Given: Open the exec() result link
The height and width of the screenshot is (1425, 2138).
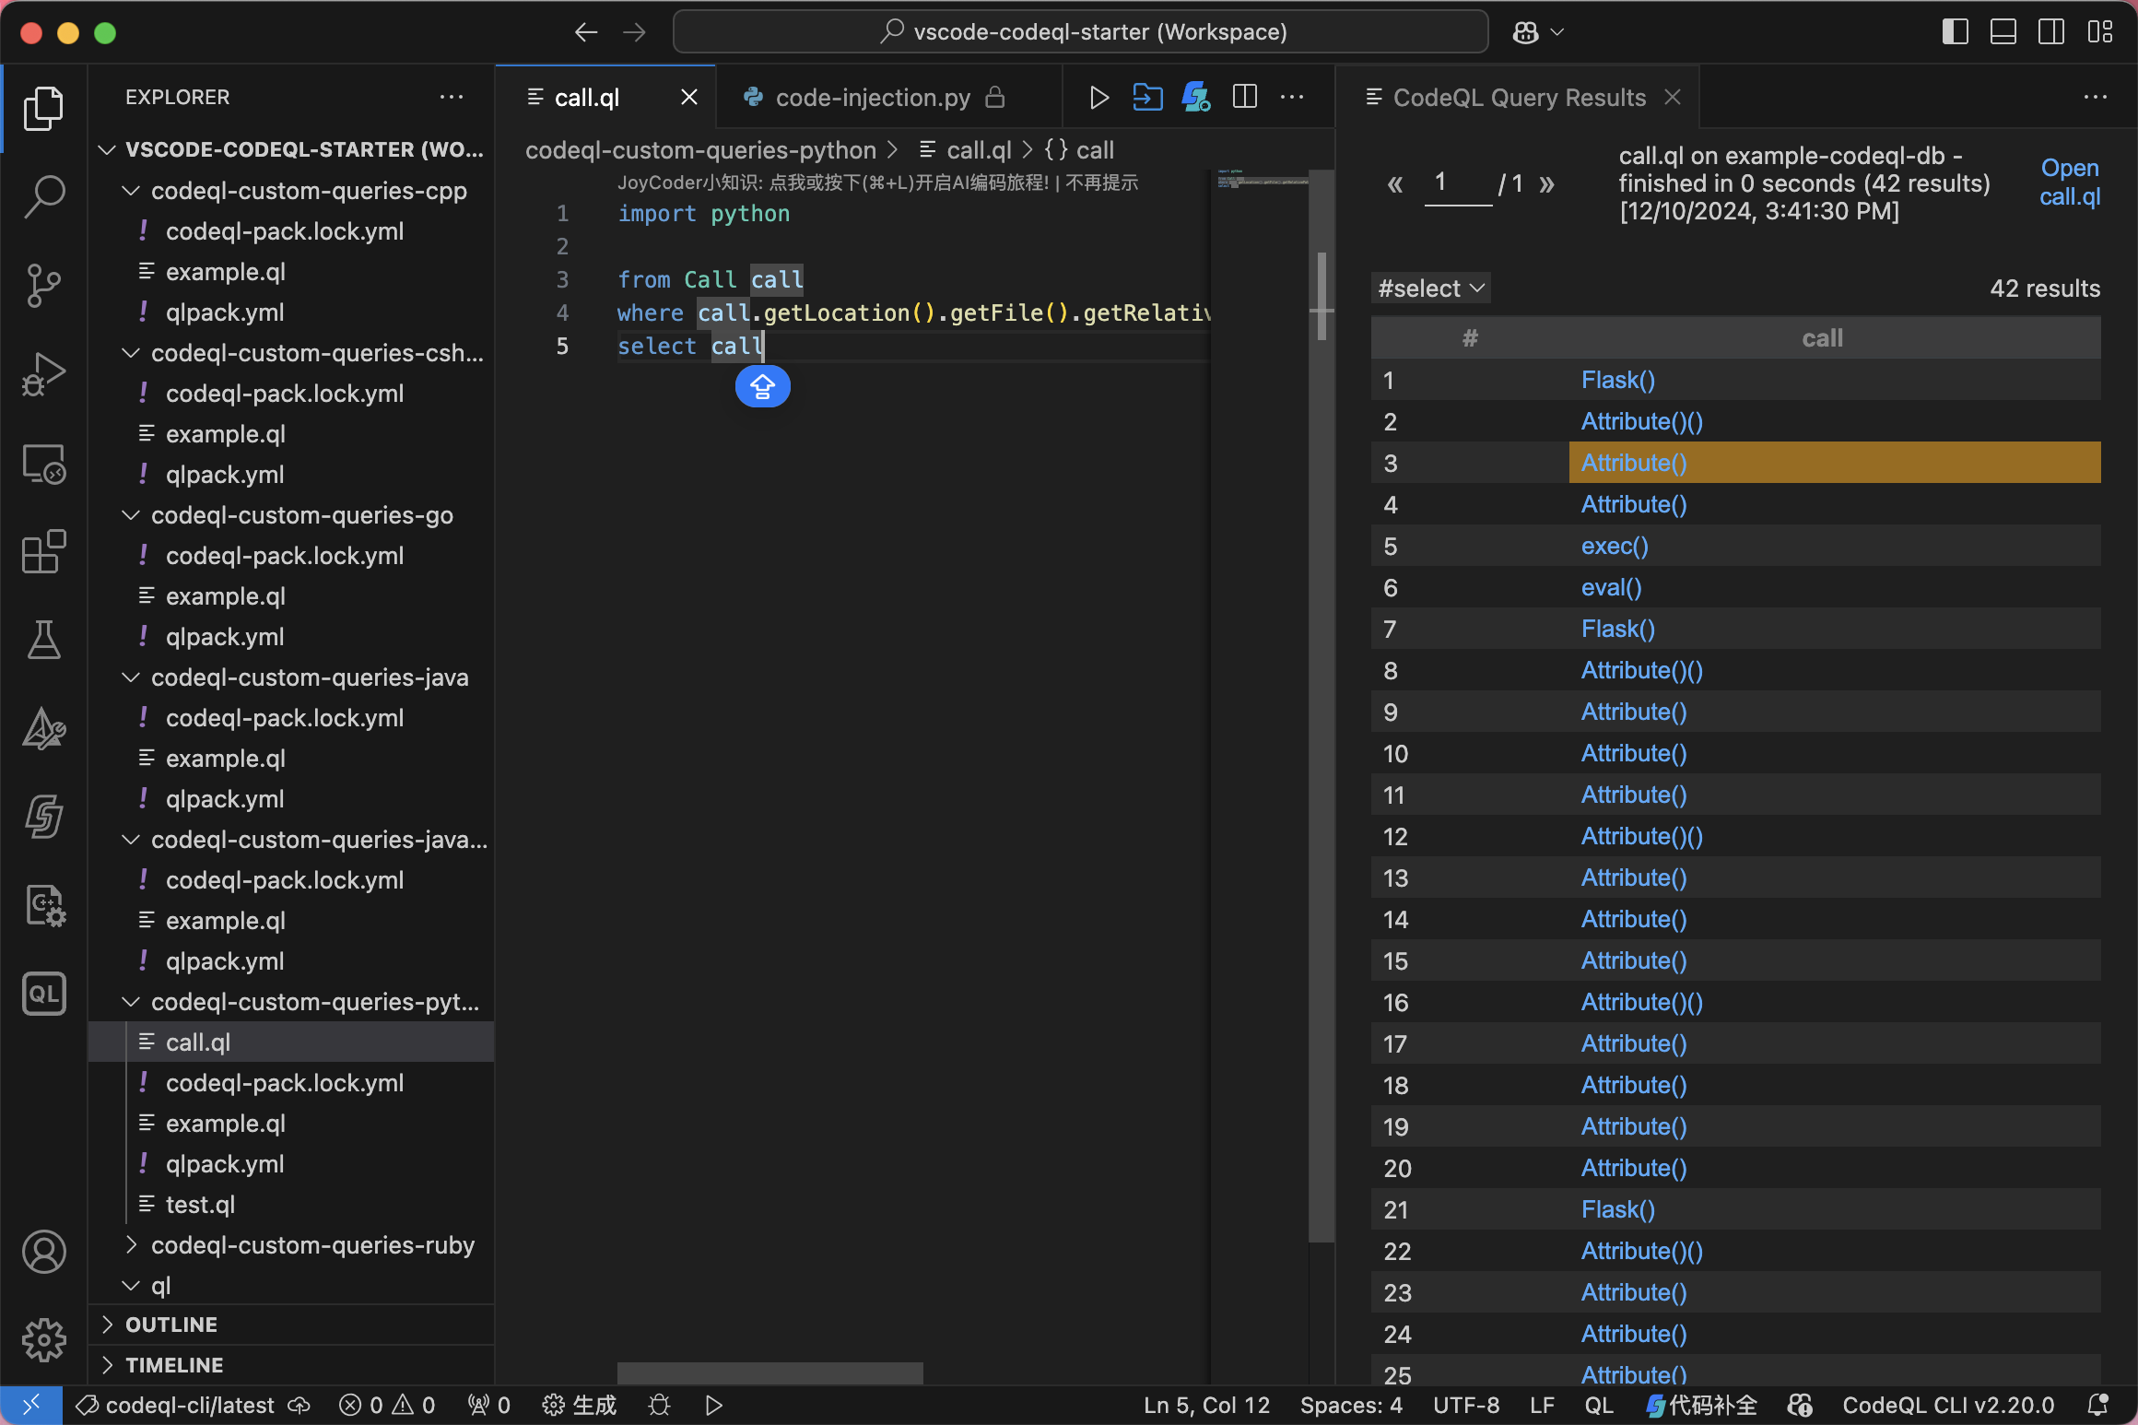Looking at the screenshot, I should [1615, 546].
